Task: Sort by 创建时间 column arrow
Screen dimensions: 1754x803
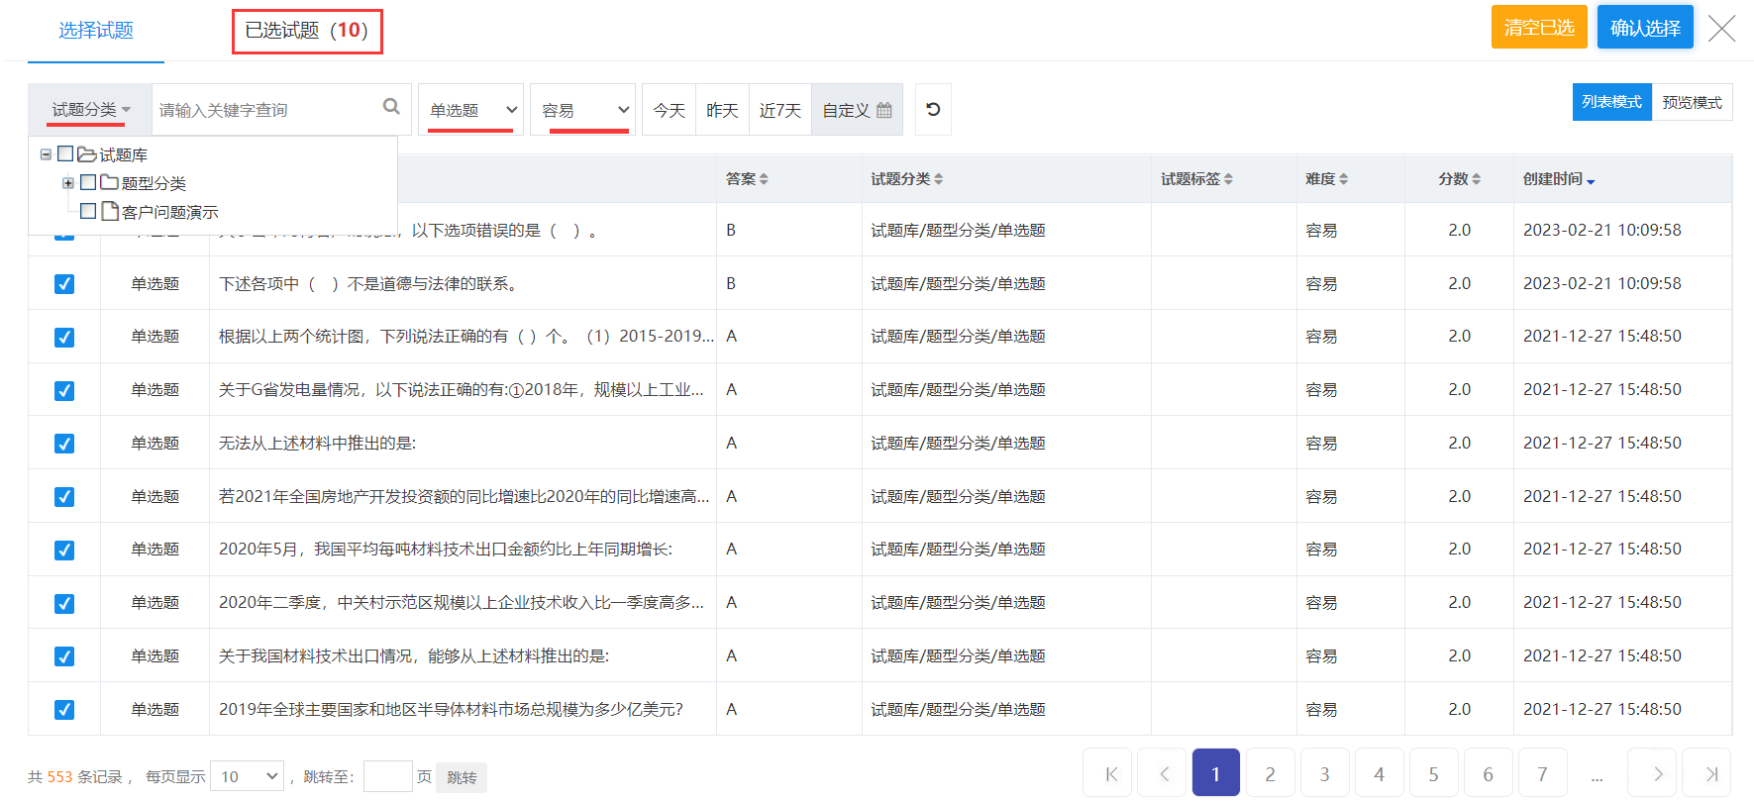Action: pos(1591,181)
